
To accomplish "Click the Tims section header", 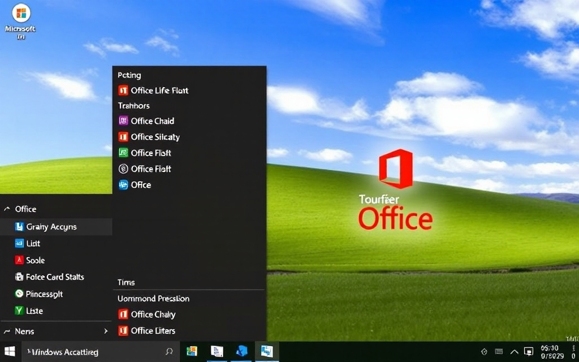I will 126,283.
